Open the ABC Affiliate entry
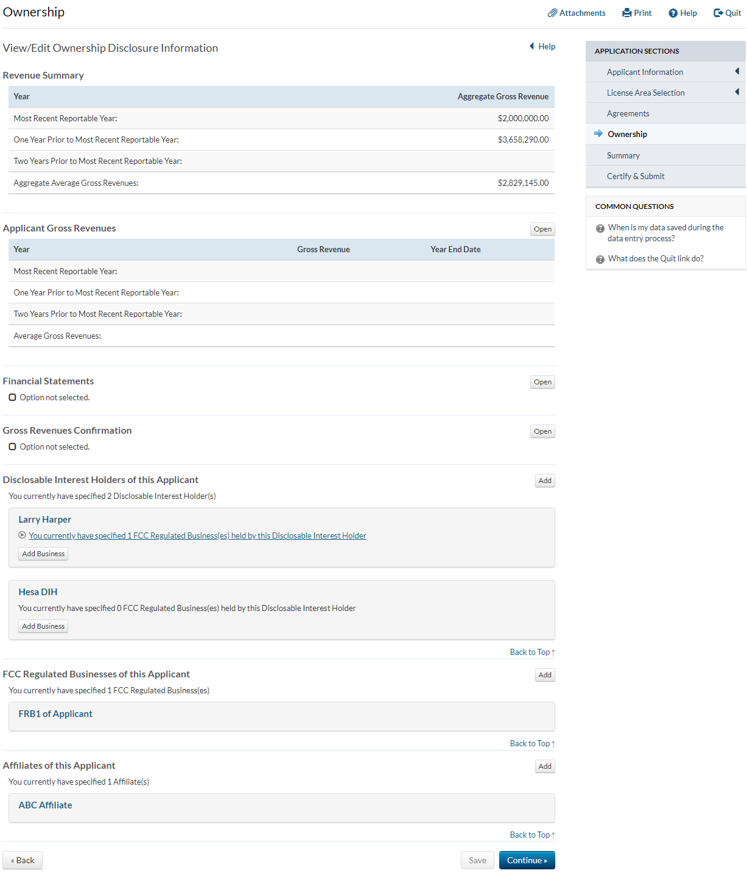The image size is (747, 876). [x=45, y=805]
